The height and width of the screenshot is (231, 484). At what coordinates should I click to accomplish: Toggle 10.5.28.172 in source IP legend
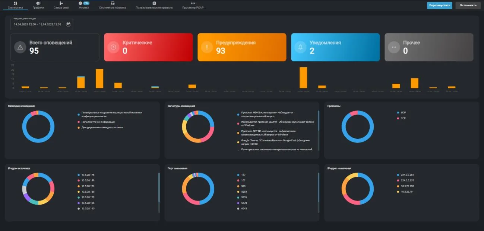[86, 186]
